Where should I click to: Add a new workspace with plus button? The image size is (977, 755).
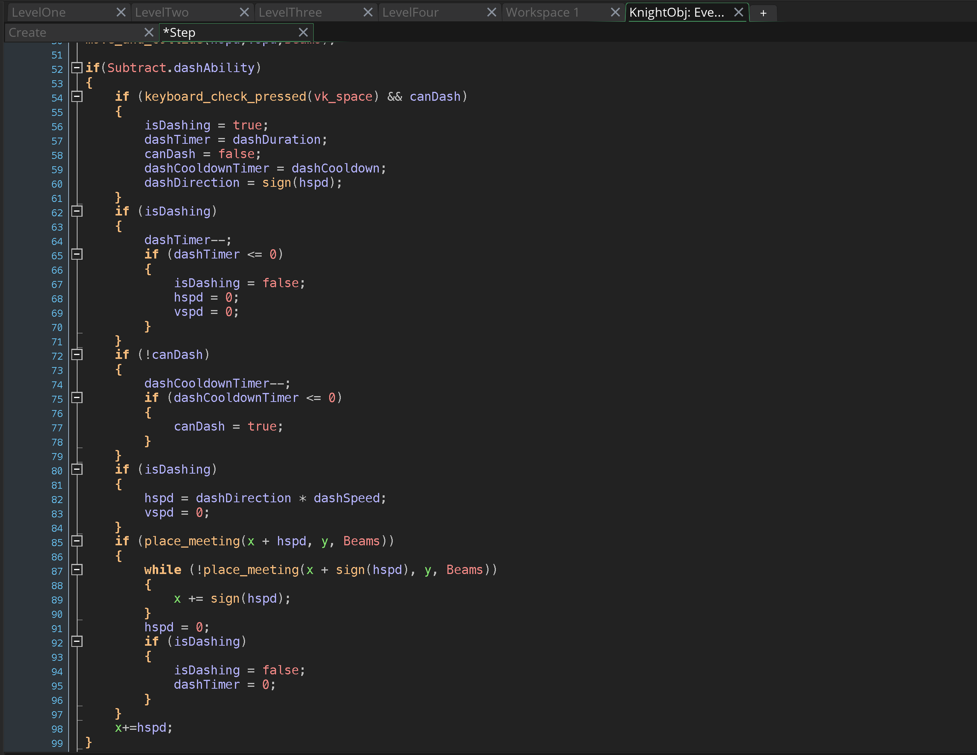(763, 14)
